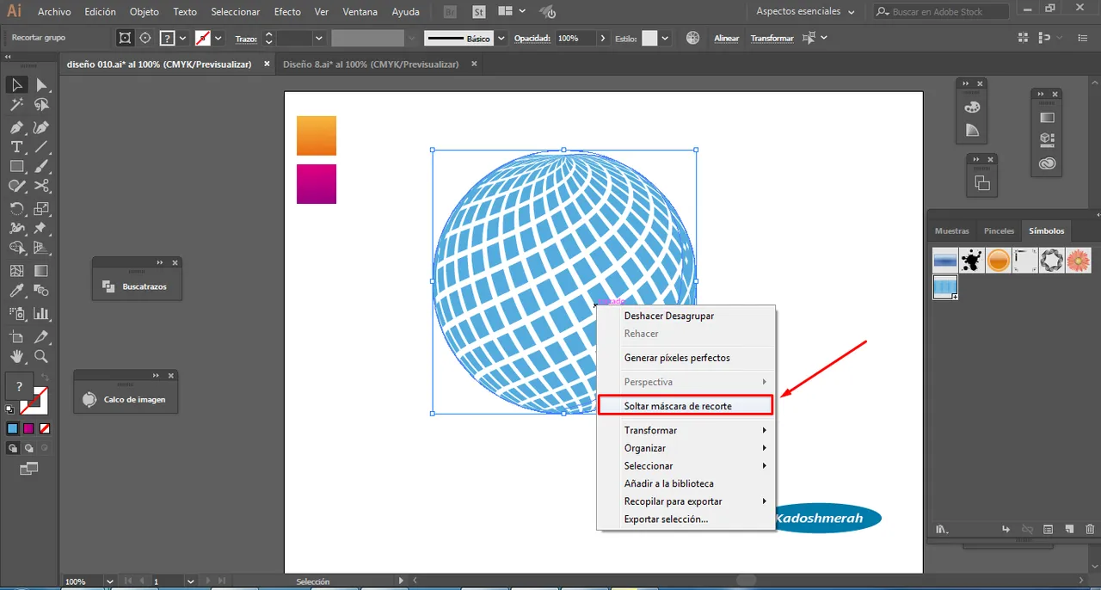Delete symbol with trash icon
The height and width of the screenshot is (590, 1101).
[x=1090, y=529]
